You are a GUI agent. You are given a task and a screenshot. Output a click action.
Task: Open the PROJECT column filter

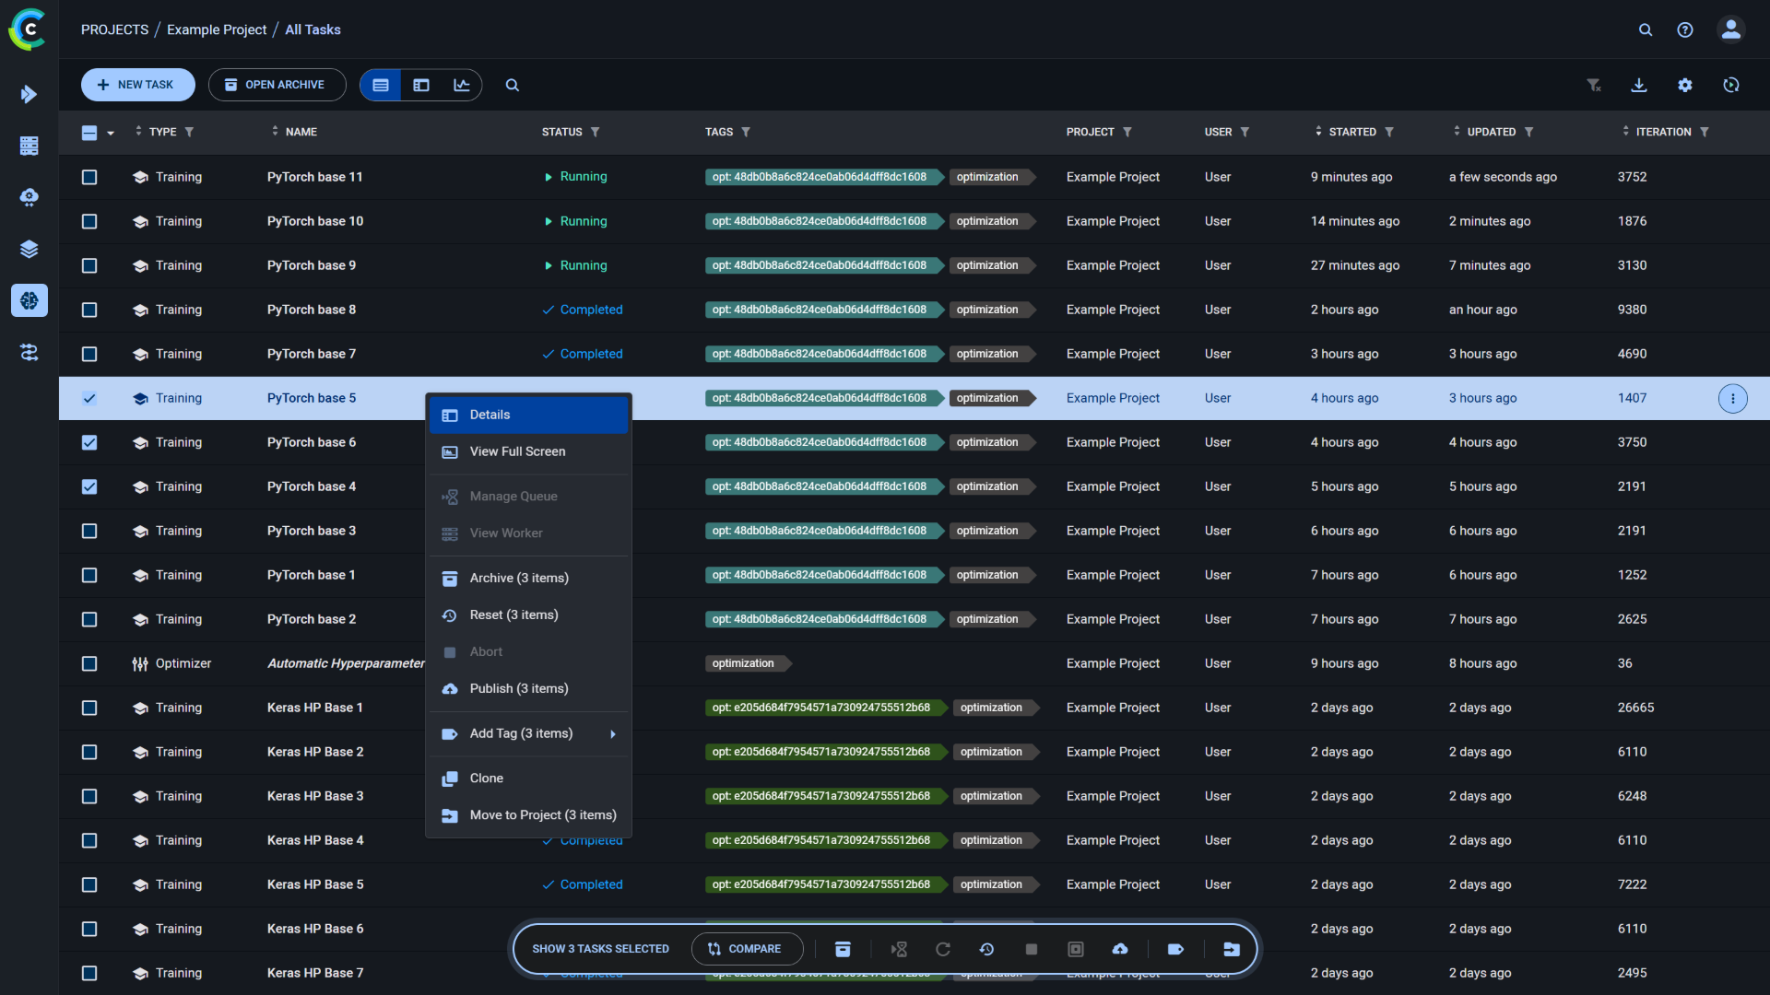tap(1127, 132)
